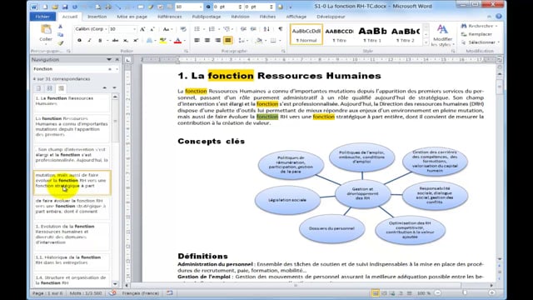
Task: Toggle justify alignment
Action: (x=227, y=41)
